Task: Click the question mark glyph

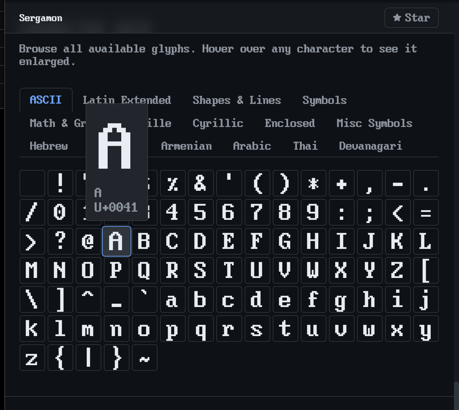Action: [60, 241]
